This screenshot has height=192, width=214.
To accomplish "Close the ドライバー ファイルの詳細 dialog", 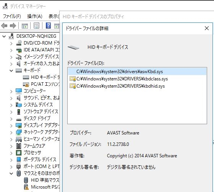I will (x=207, y=28).
